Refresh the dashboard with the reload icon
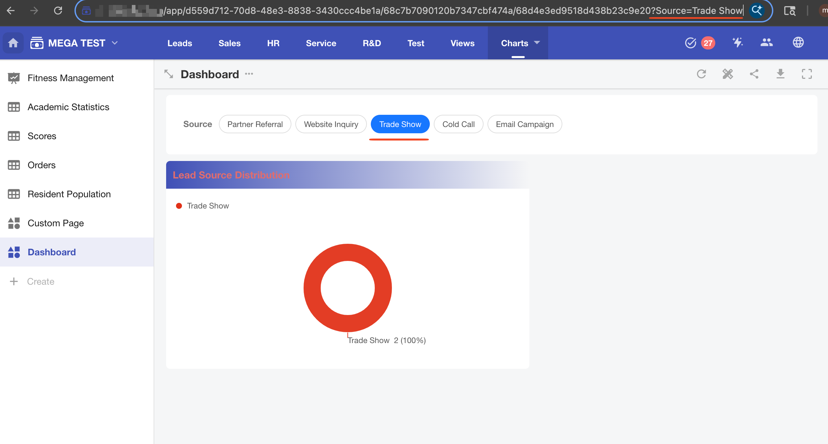This screenshot has width=828, height=444. tap(701, 74)
